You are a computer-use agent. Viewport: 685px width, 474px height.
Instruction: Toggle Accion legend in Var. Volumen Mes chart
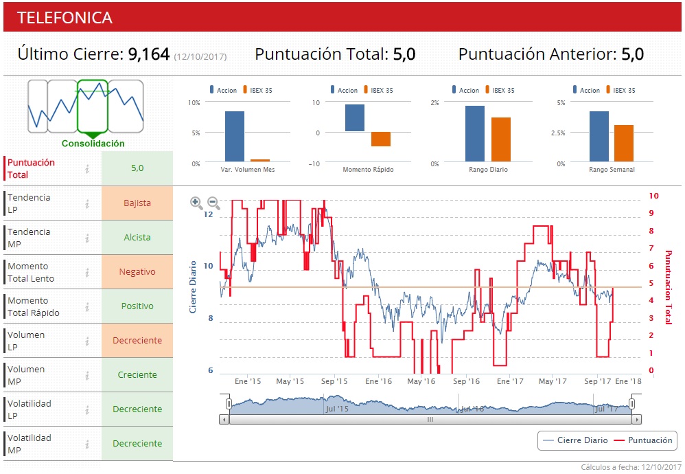point(223,90)
